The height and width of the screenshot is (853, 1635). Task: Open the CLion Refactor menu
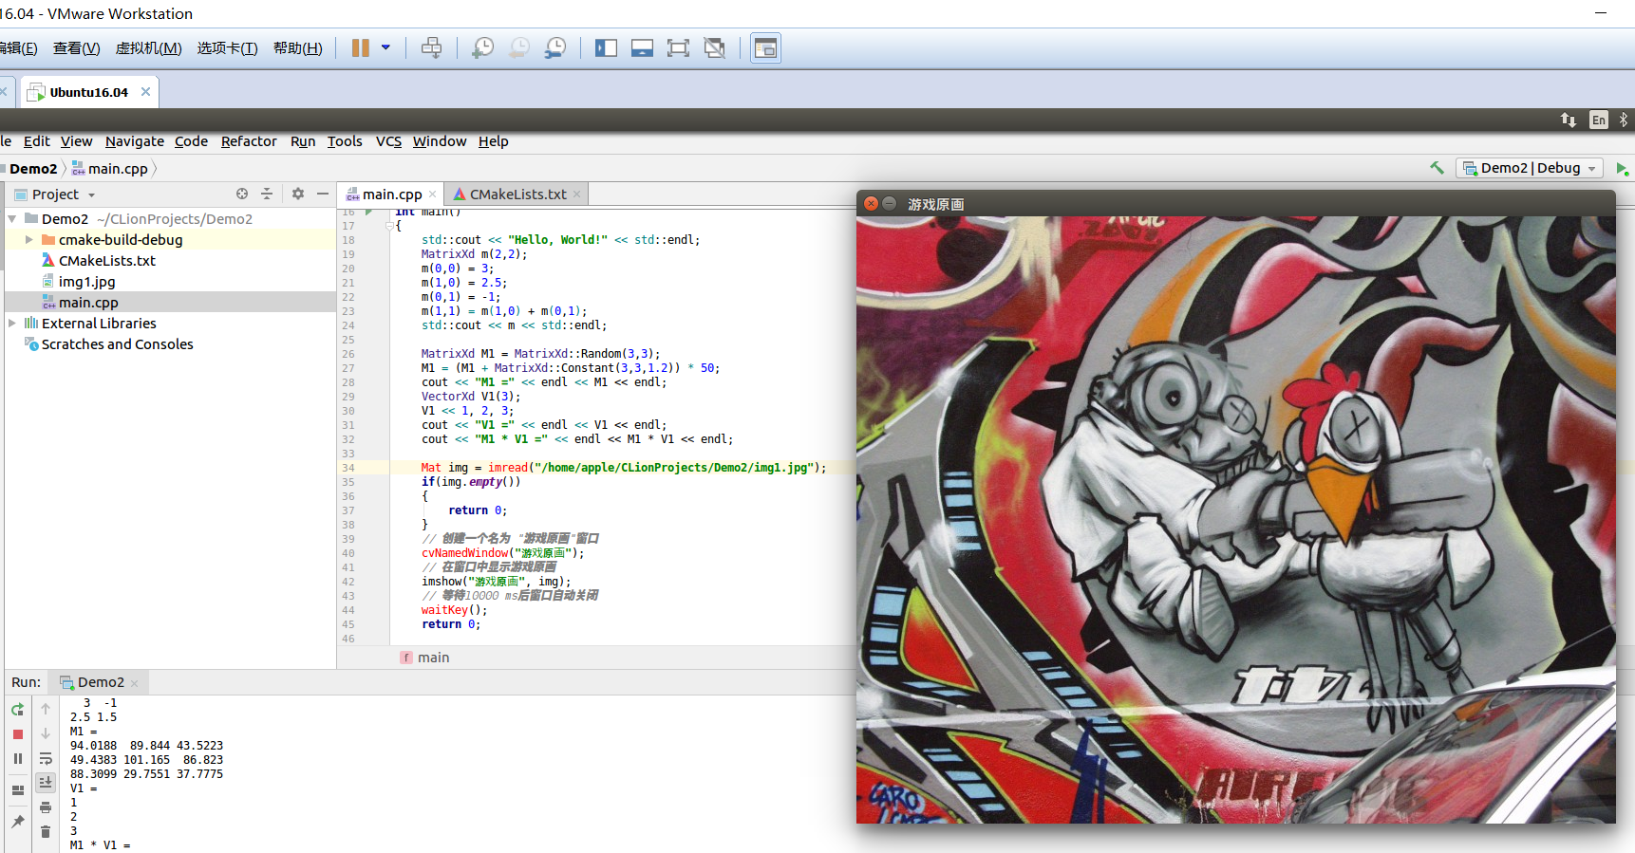tap(249, 141)
